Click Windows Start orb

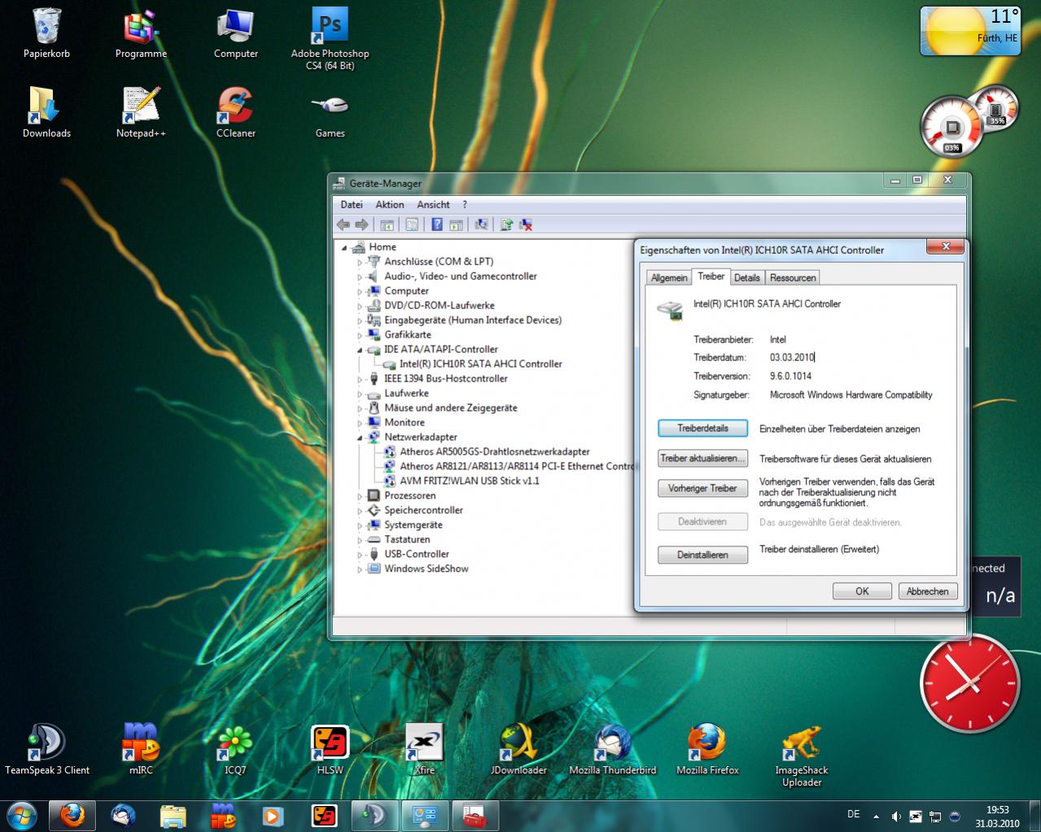click(x=21, y=815)
